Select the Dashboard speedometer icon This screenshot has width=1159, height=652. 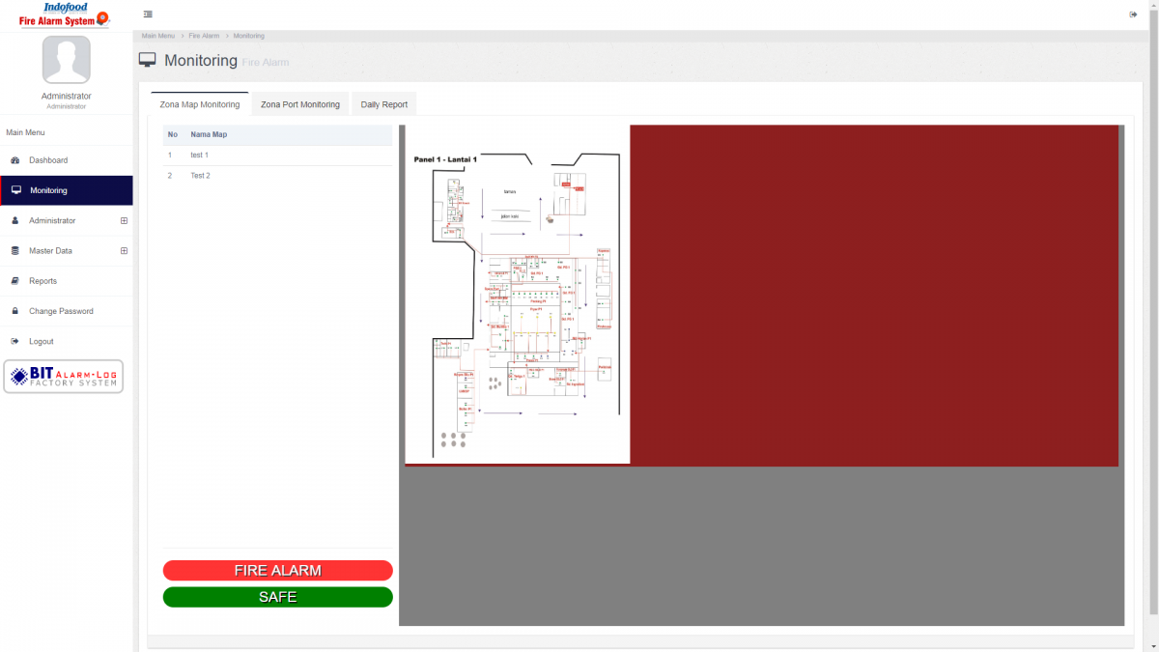(16, 160)
